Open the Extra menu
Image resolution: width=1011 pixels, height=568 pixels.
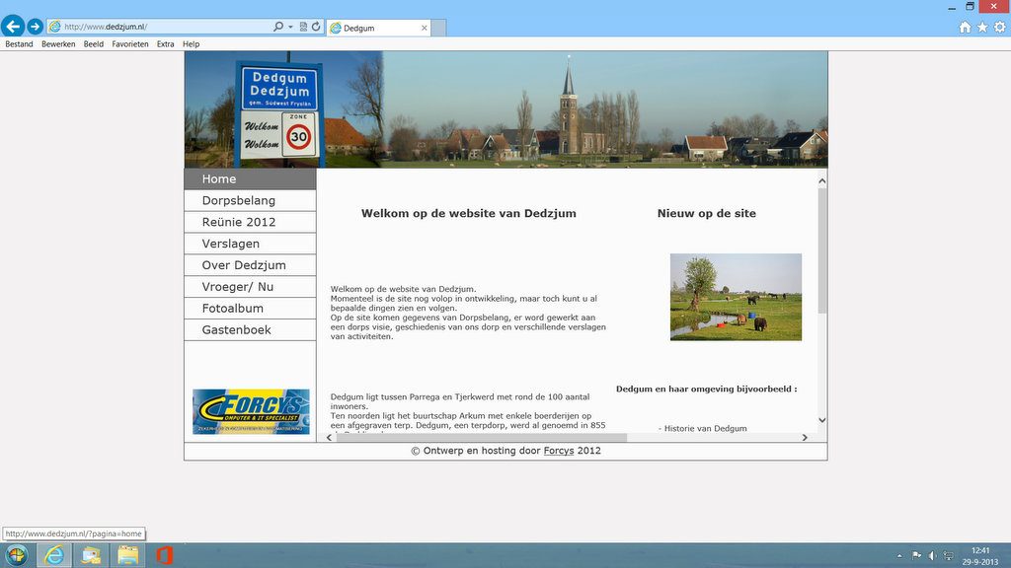coord(165,44)
